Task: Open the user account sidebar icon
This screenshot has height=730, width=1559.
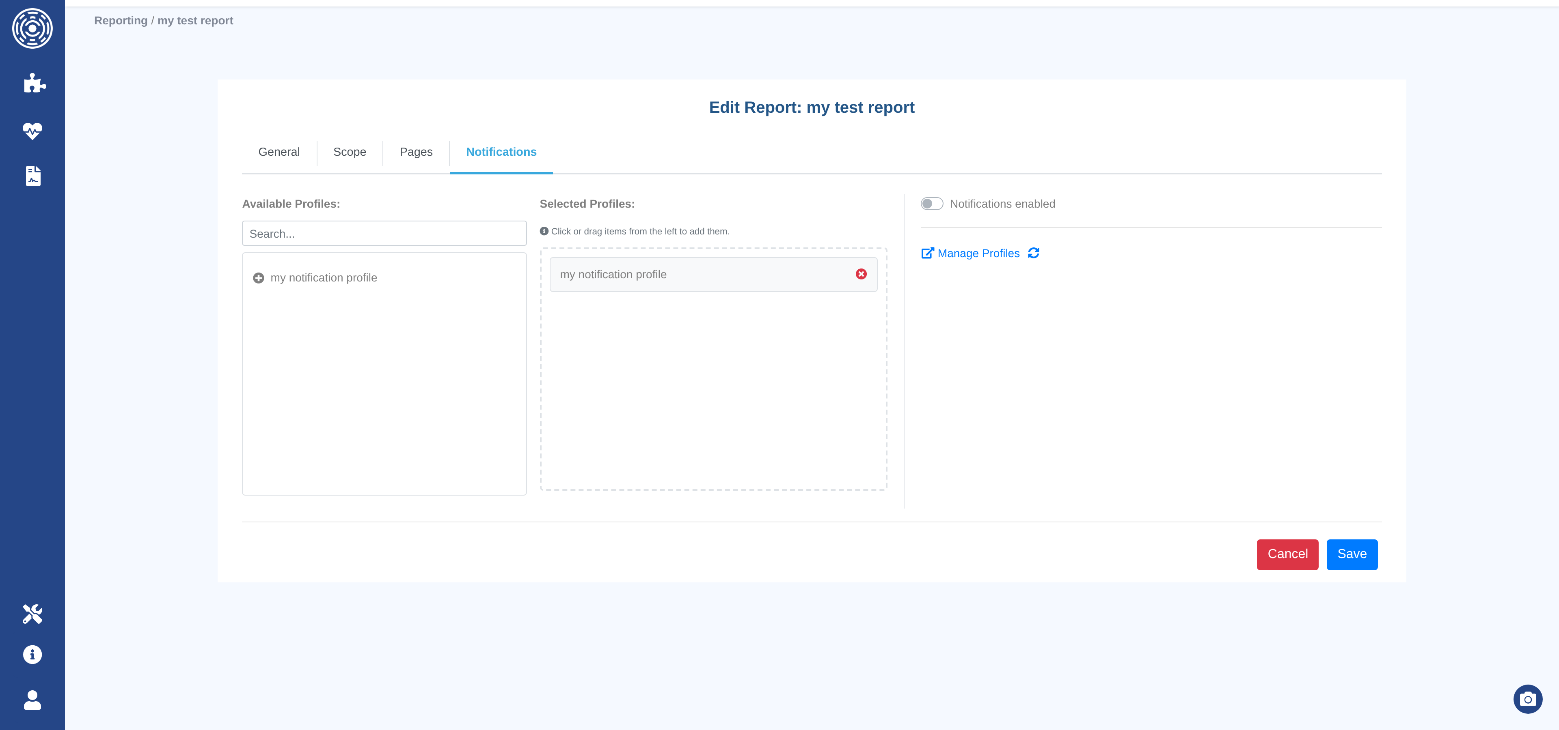Action: [32, 700]
